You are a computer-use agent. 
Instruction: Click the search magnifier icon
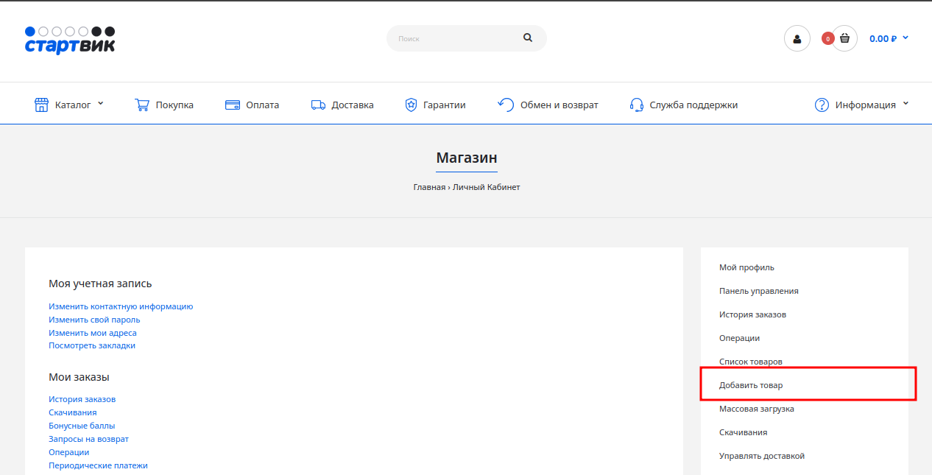[527, 38]
